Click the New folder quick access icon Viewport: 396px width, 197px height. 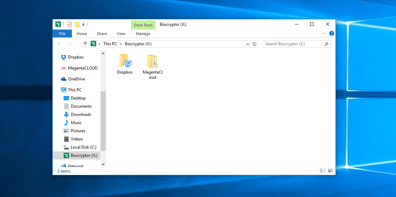[77, 24]
